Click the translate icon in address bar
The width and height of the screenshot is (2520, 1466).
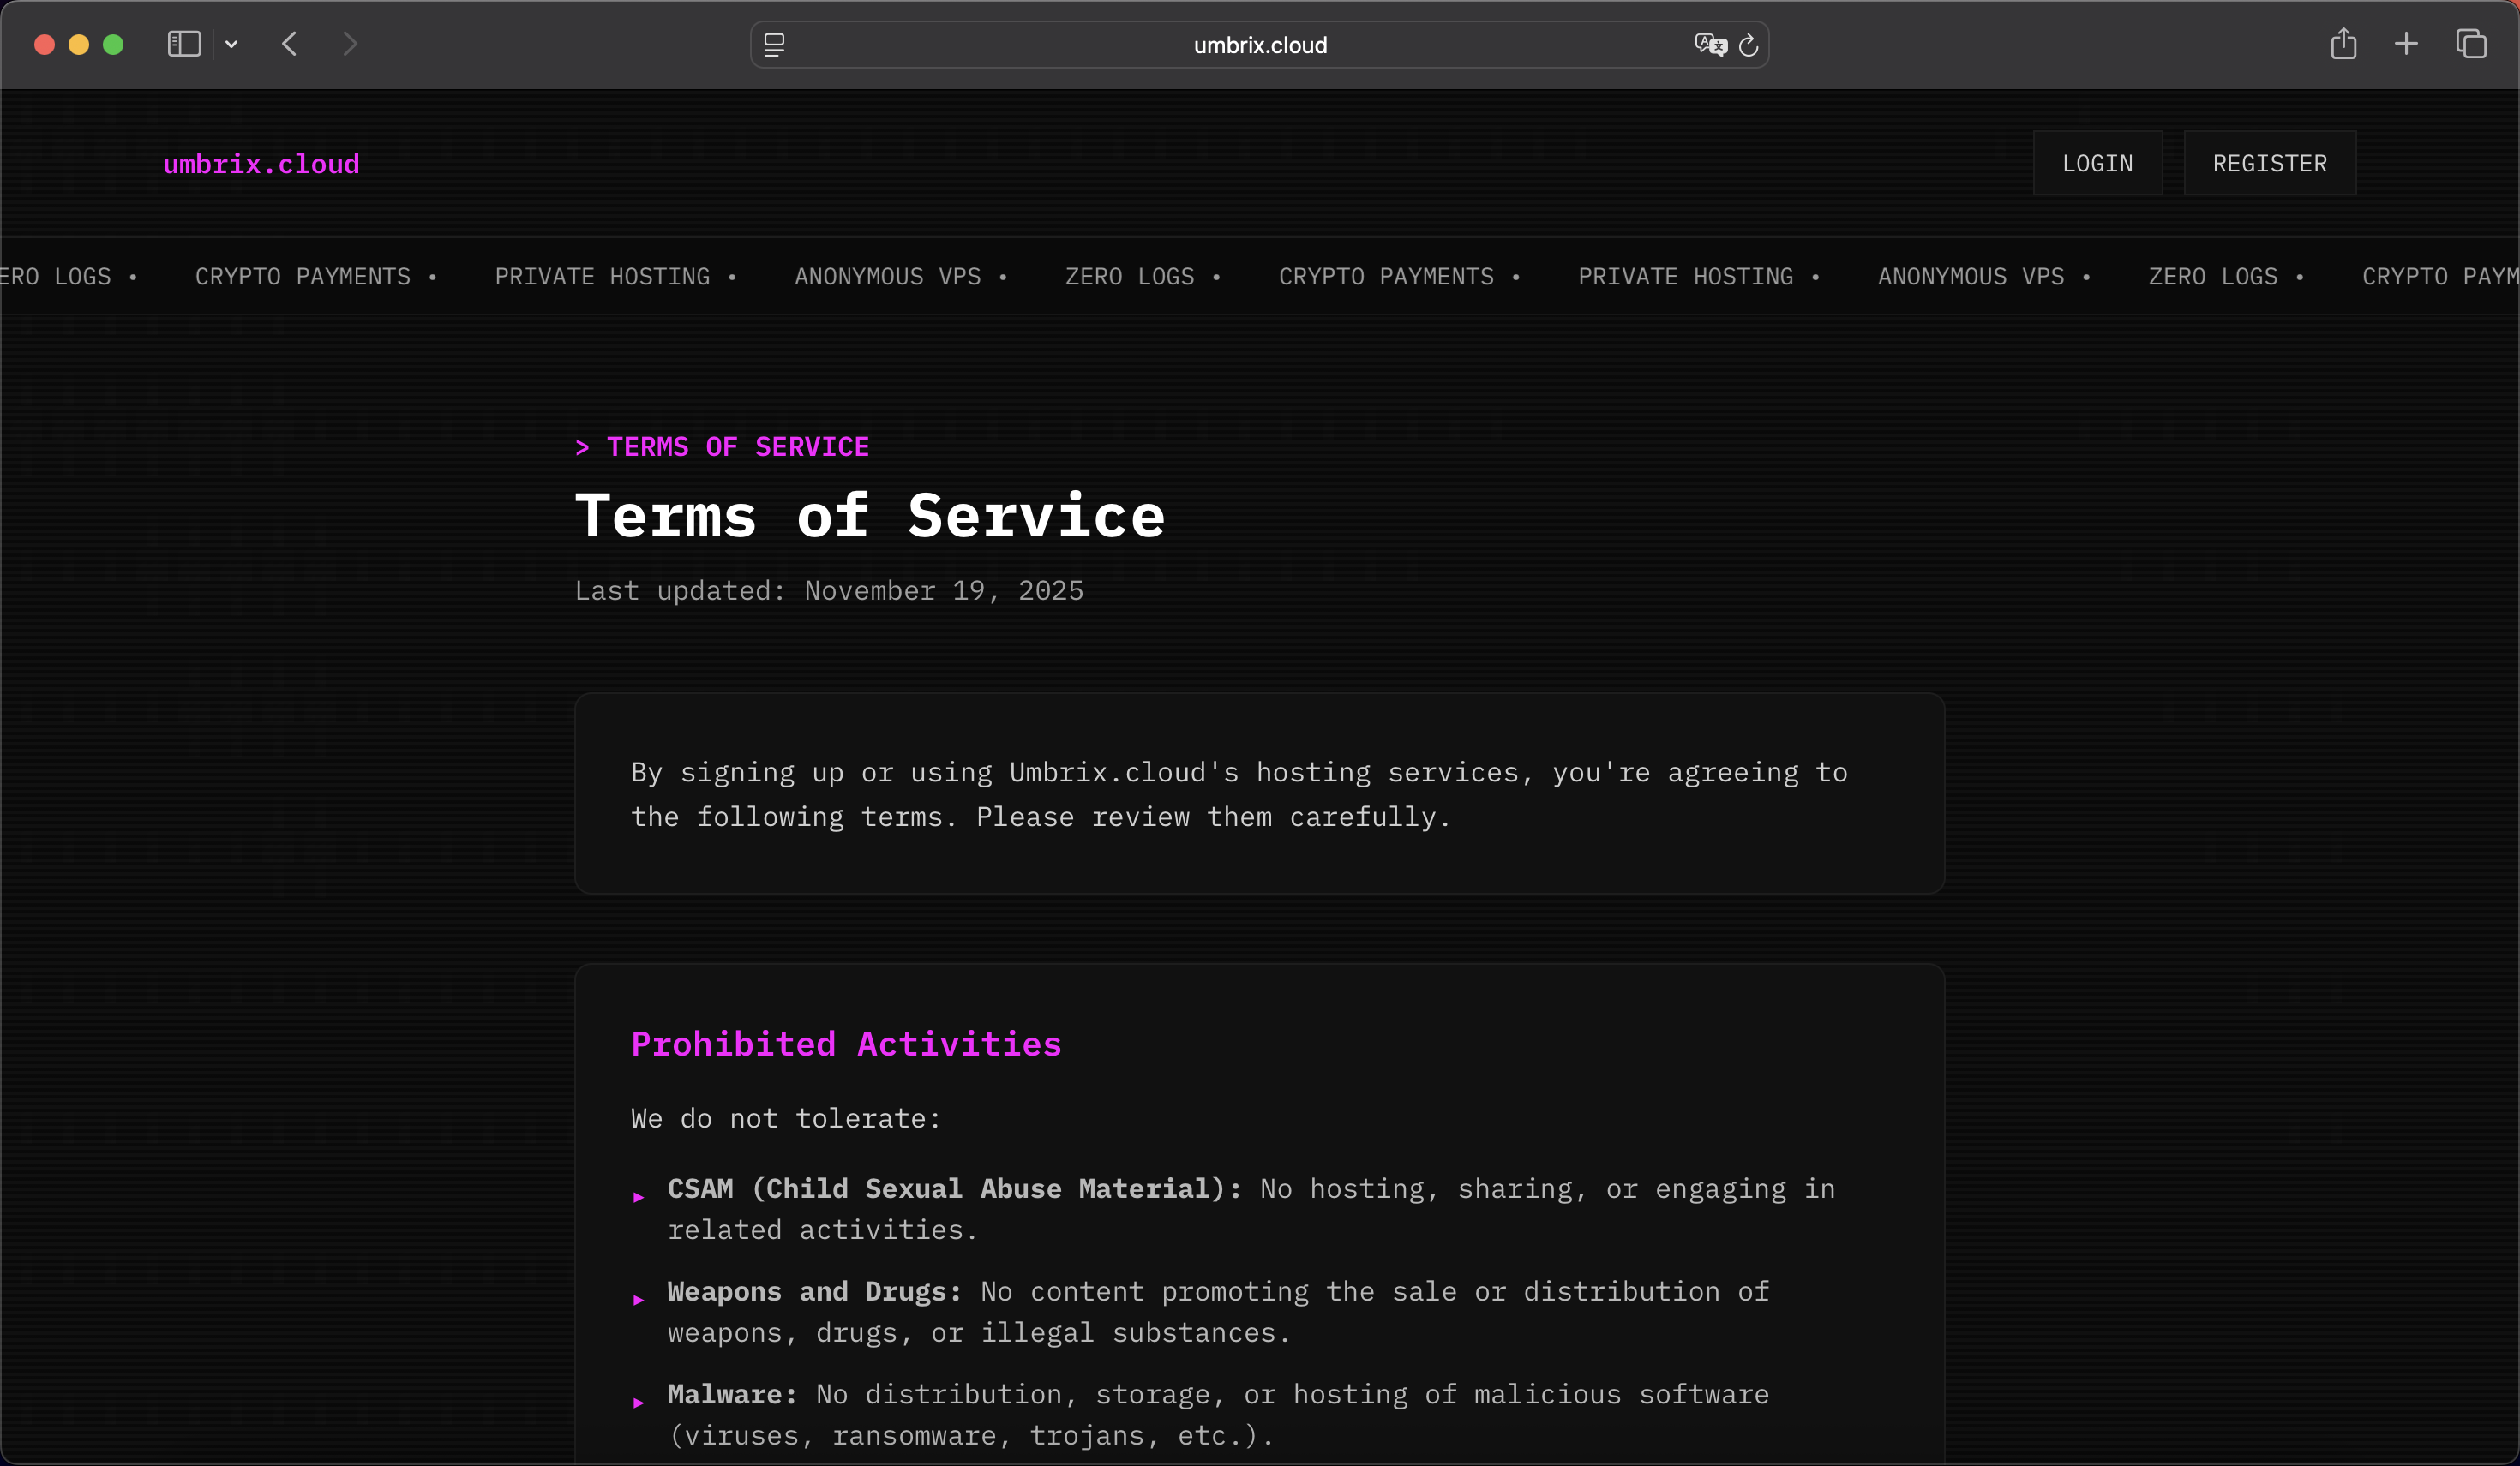click(x=1709, y=45)
